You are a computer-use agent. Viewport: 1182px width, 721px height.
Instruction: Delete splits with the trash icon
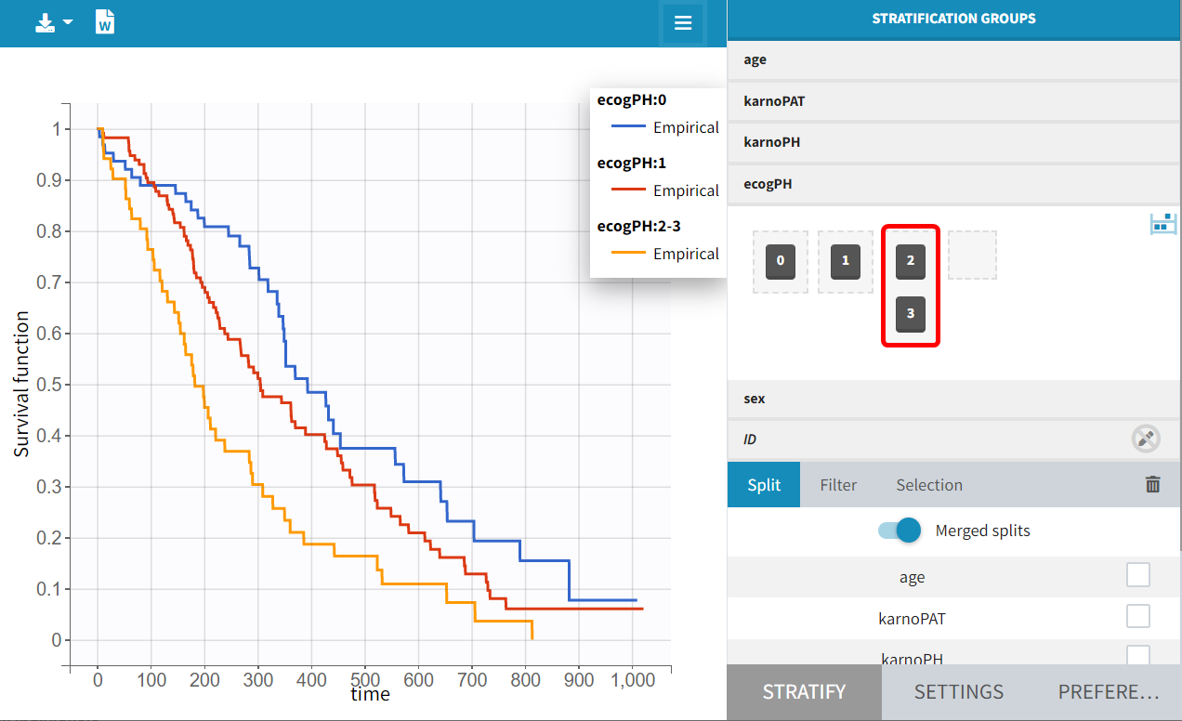tap(1152, 484)
